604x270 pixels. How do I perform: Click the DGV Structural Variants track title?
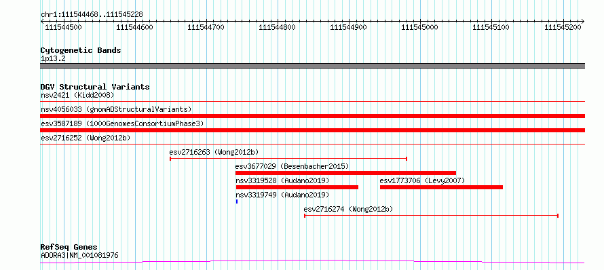click(95, 87)
